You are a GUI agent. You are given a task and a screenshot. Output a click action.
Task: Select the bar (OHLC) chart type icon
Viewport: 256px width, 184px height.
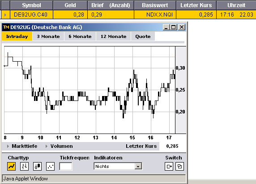24,167
